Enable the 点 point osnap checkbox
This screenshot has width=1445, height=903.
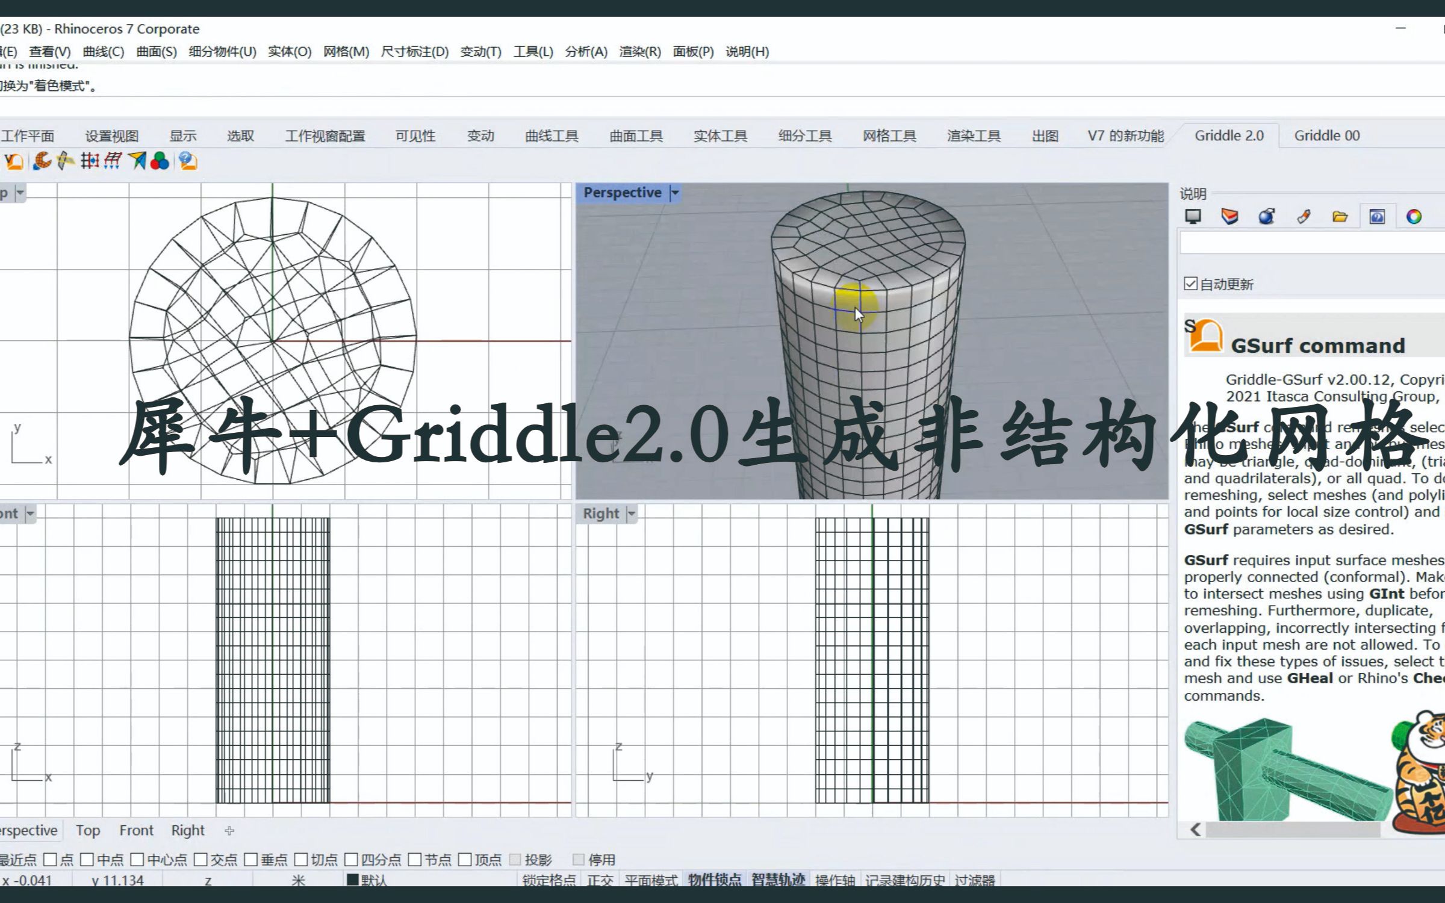[51, 860]
